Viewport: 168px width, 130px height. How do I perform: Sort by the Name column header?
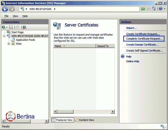click(x=74, y=46)
